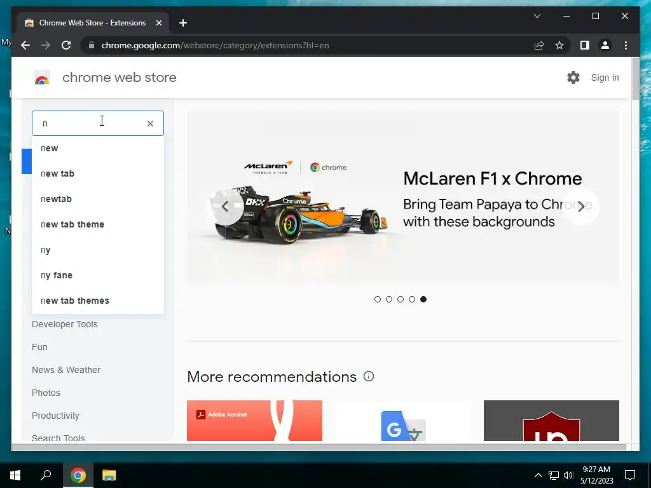Show next carousel banner
651x488 pixels.
tap(581, 207)
